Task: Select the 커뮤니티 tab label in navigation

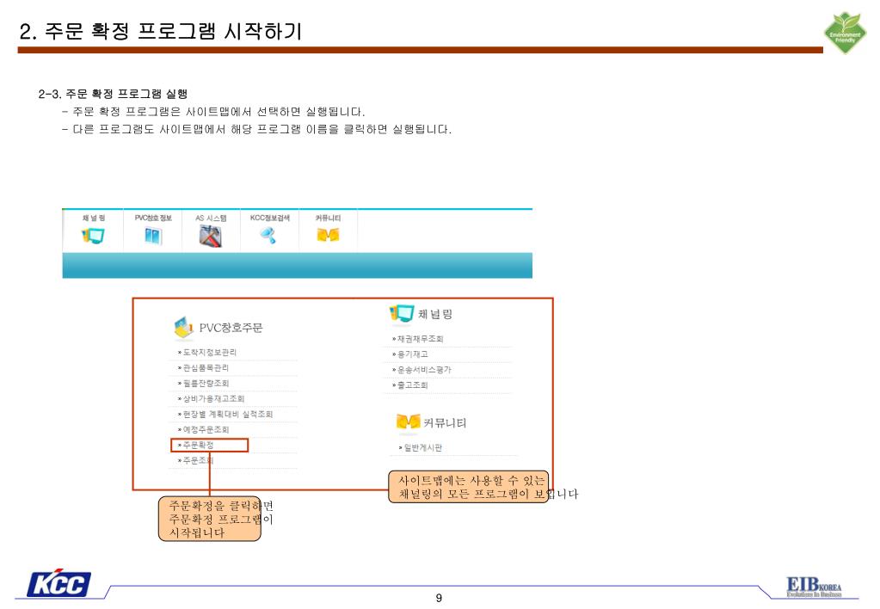Action: point(328,218)
